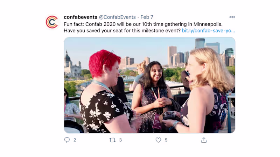The image size is (280, 157).
Task: Click the @ConfabEvents handle
Action: [117, 17]
